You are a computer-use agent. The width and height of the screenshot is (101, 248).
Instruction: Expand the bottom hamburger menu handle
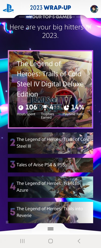tap(50, 229)
